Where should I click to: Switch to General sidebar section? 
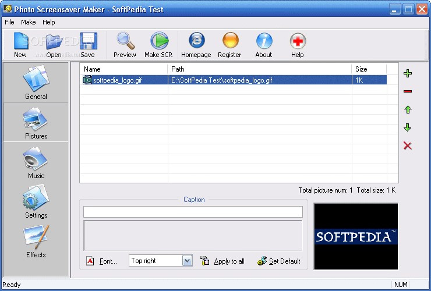36,83
